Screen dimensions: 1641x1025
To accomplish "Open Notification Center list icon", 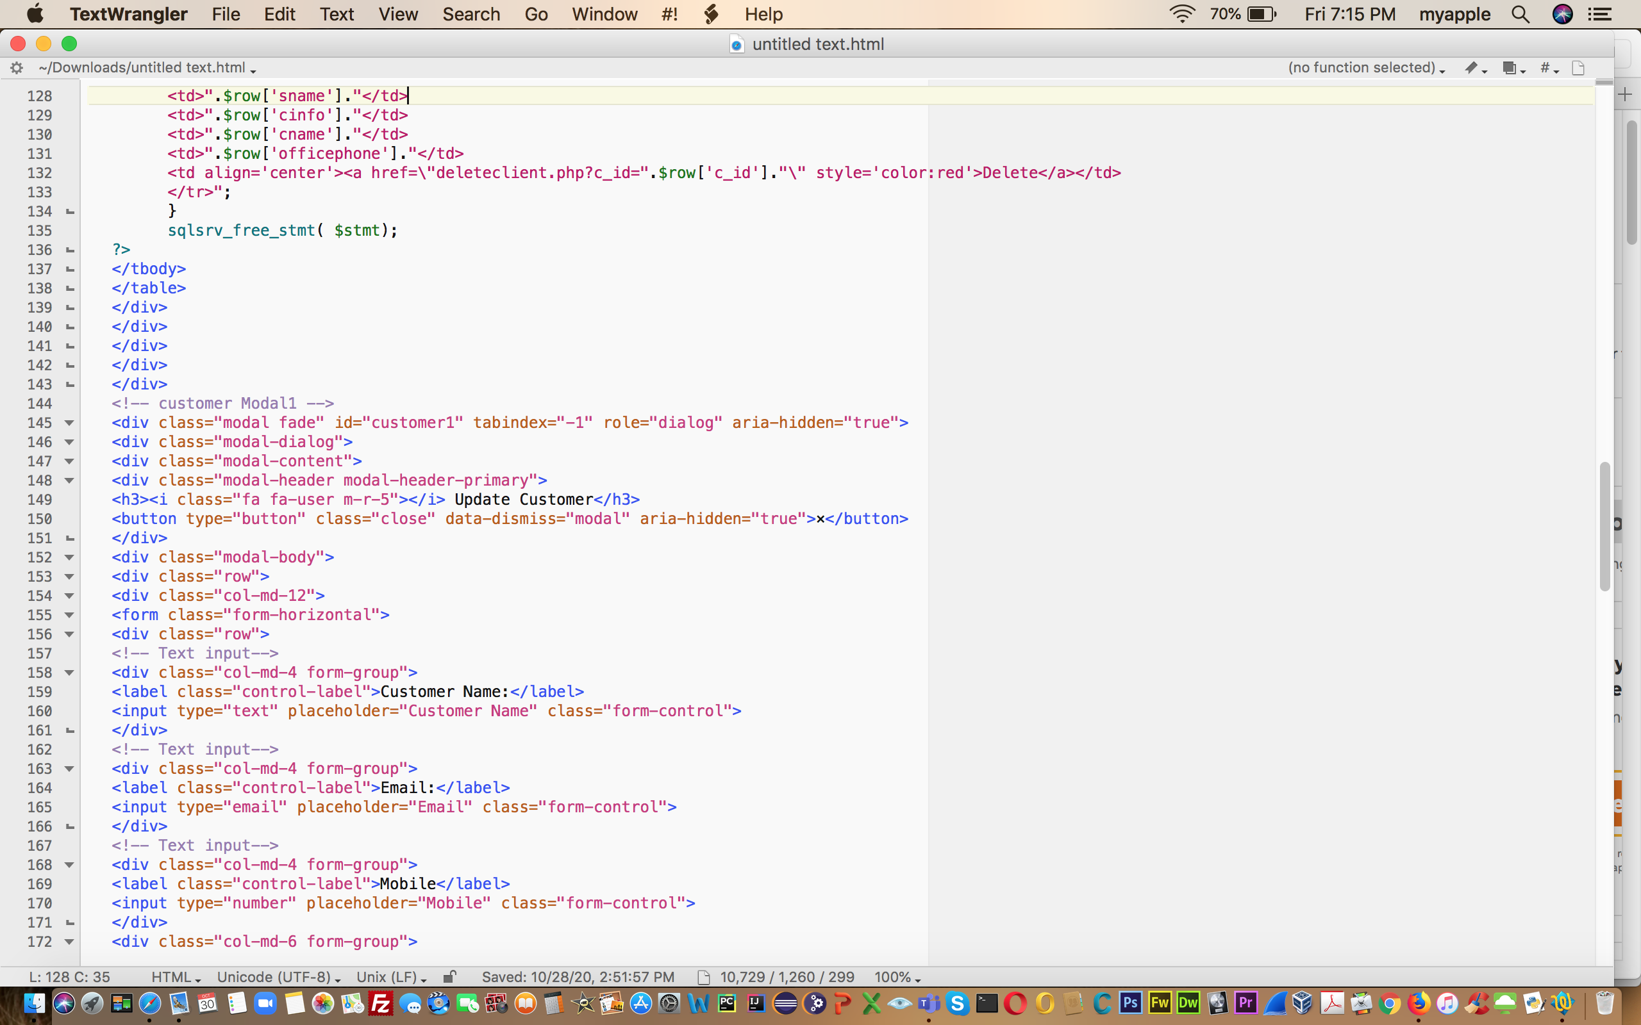I will (x=1601, y=14).
